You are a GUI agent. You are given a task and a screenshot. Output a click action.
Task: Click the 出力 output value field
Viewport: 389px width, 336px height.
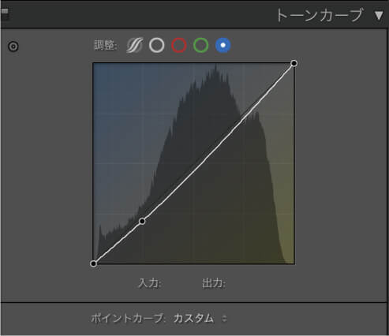tap(239, 283)
